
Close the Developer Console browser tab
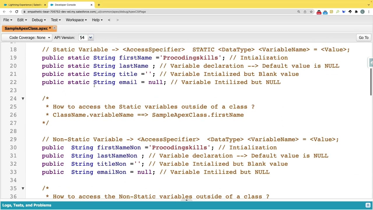91,5
